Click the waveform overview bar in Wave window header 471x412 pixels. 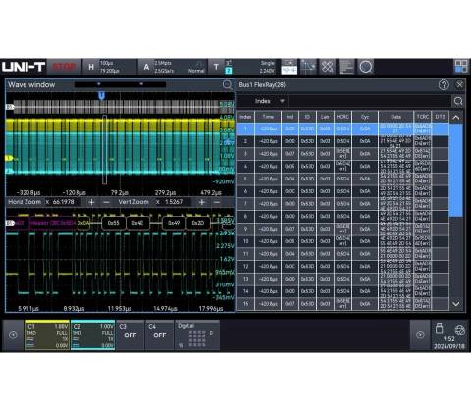(x=120, y=84)
